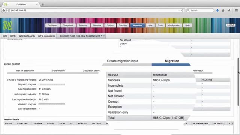This screenshot has width=240, height=135.
Task: Open the browser hamburger menu
Action: [236, 10]
